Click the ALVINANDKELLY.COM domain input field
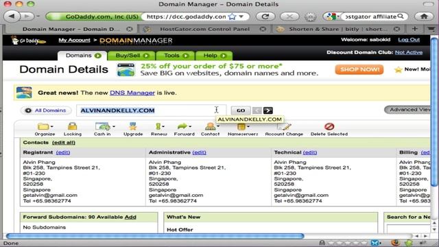The height and width of the screenshot is (247, 439). [151, 110]
